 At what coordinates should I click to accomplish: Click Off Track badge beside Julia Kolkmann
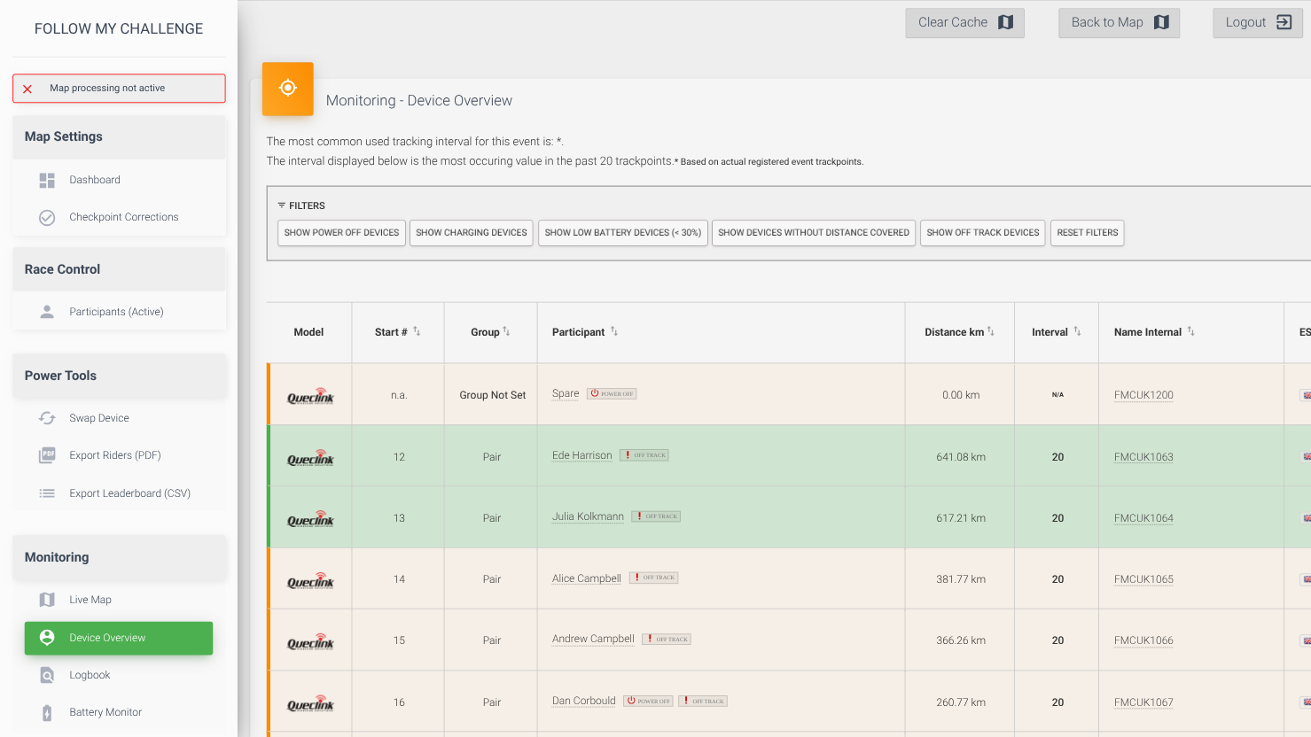[x=656, y=516]
